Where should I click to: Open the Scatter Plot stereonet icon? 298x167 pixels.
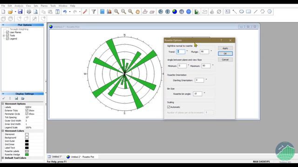tap(168, 12)
